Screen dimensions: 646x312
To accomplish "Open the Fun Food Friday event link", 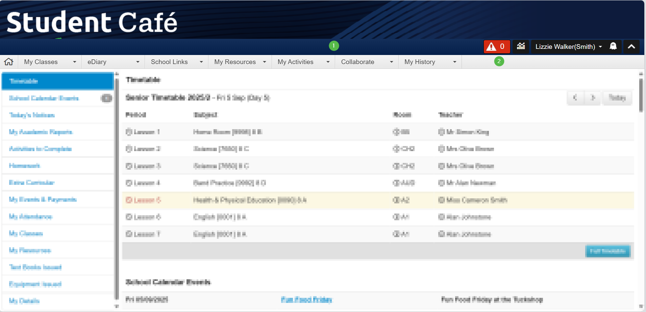I will click(x=306, y=300).
